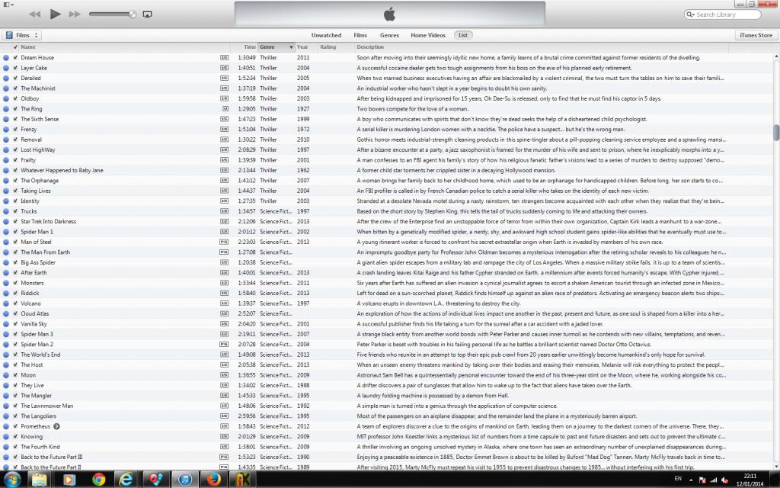Open Internet Explorer from the taskbar
Screen dimensions: 780x488
(x=126, y=480)
